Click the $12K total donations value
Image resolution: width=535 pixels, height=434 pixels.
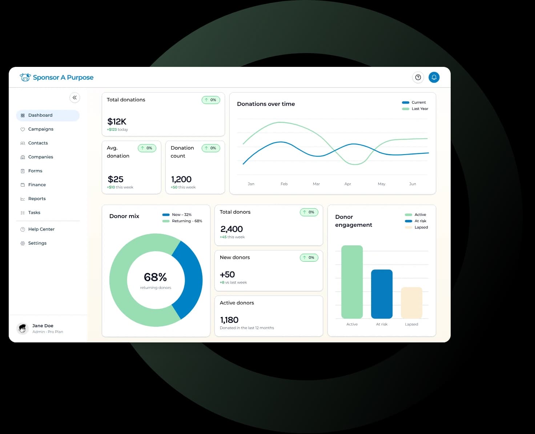pos(117,121)
